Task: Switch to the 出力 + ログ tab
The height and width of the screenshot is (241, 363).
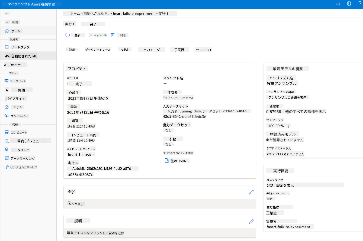Action: coord(152,50)
